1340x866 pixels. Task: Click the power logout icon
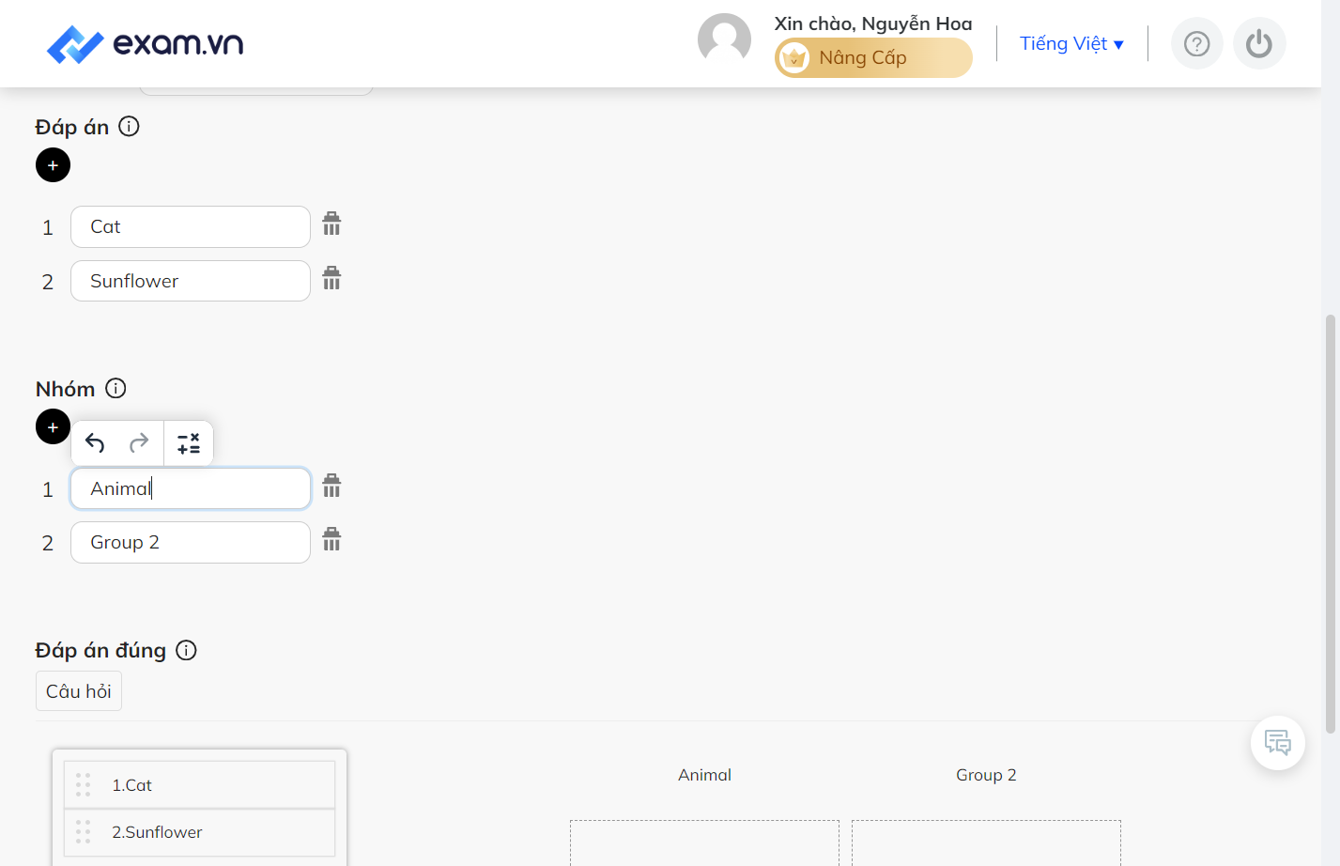coord(1259,43)
